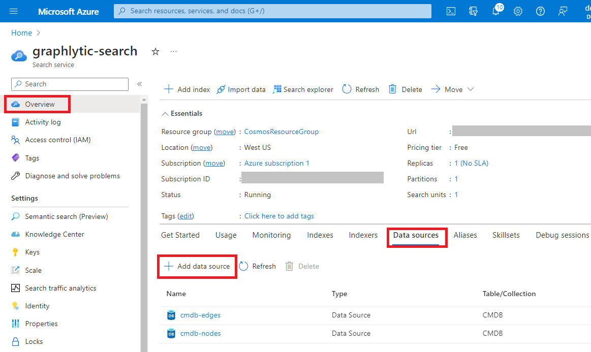Launch Search explorer from the toolbar
Image resolution: width=591 pixels, height=352 pixels.
303,89
